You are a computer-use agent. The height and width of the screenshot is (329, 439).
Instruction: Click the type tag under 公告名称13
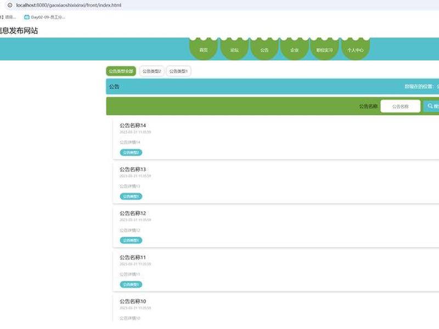(x=131, y=196)
